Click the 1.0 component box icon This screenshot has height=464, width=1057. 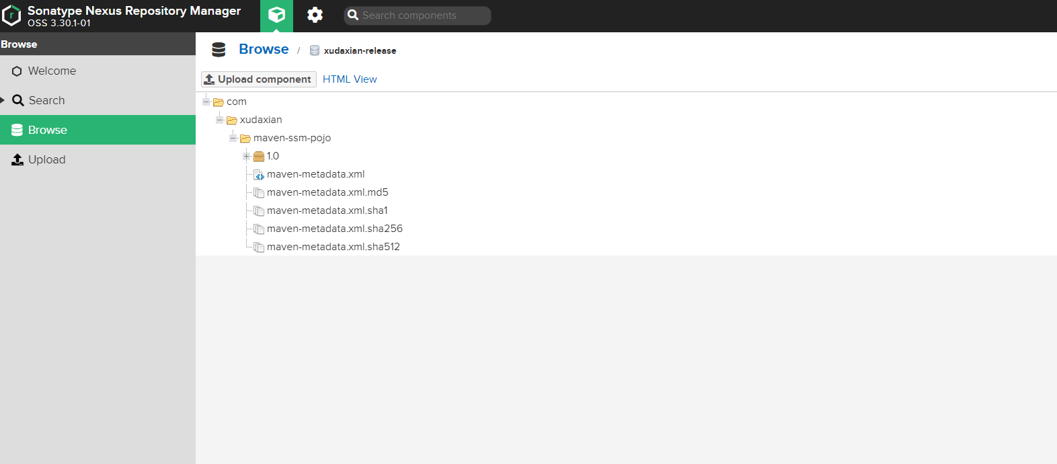pyautogui.click(x=259, y=156)
